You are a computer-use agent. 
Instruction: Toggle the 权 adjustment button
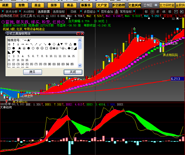(158, 12)
